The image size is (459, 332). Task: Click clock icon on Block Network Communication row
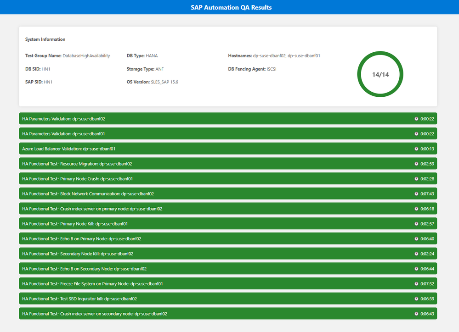416,194
